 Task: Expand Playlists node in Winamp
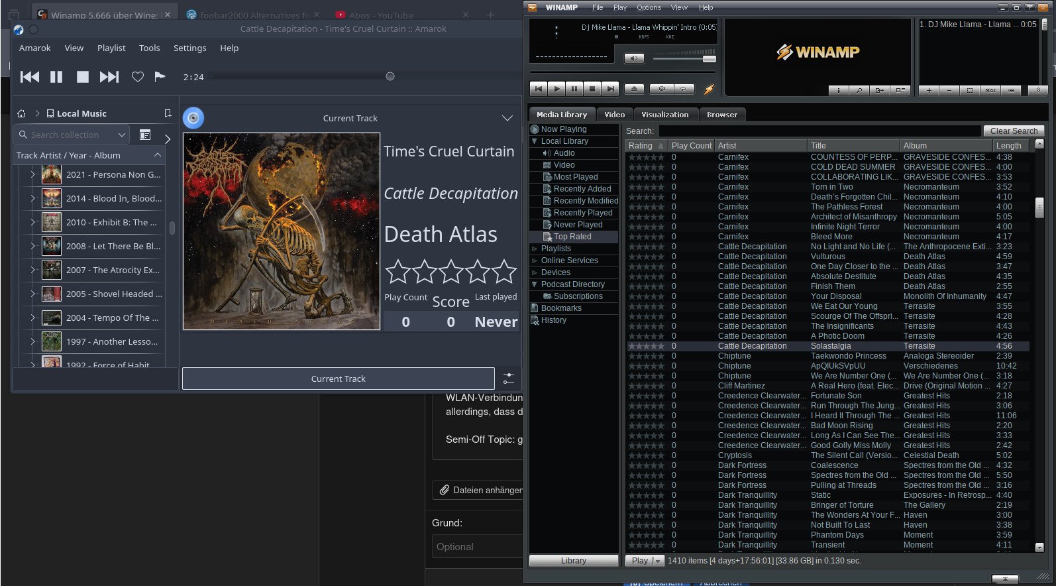535,249
